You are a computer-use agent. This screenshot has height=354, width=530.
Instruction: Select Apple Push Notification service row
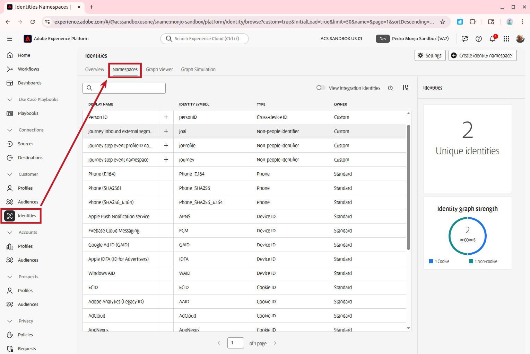point(244,216)
